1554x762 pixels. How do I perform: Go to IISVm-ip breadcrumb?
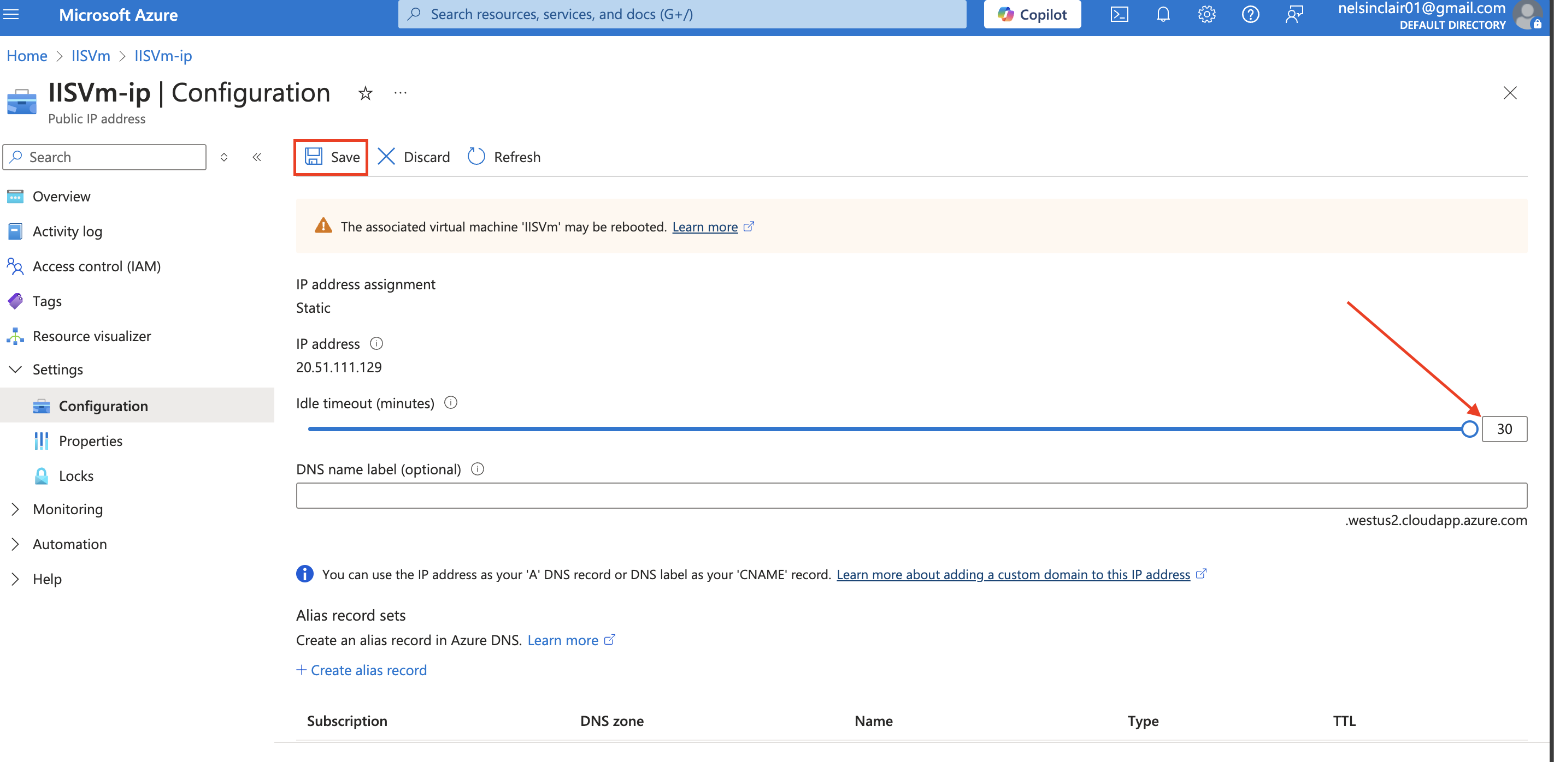click(x=163, y=56)
